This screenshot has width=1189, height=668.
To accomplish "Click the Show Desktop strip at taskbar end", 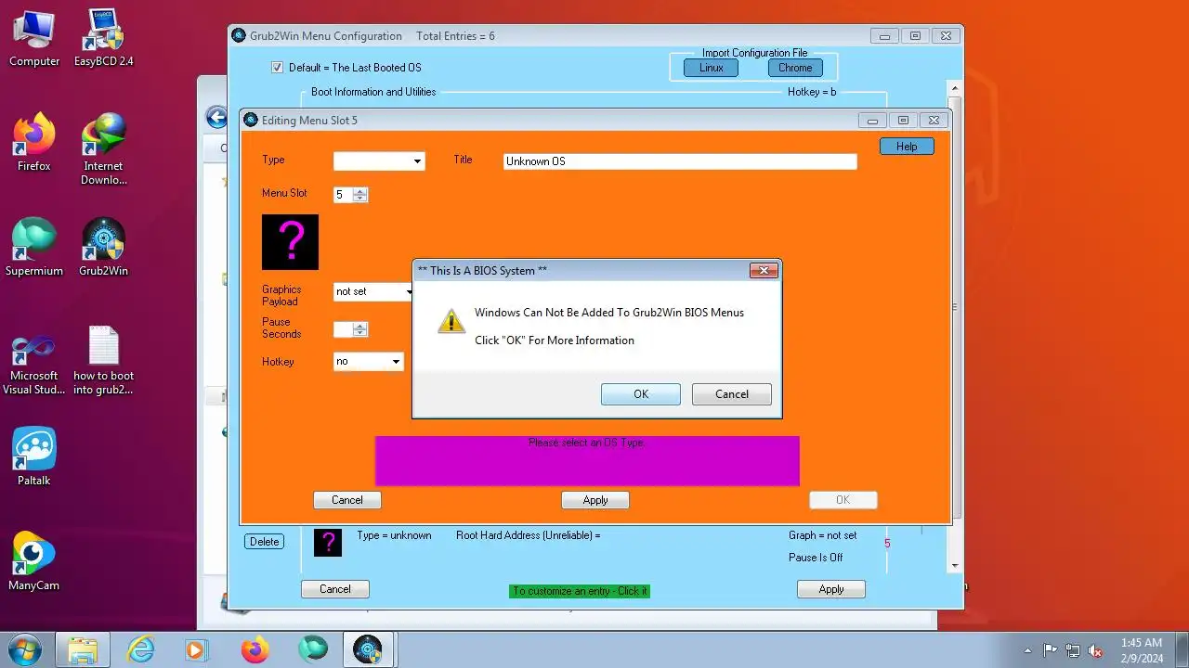I will click(x=1182, y=650).
